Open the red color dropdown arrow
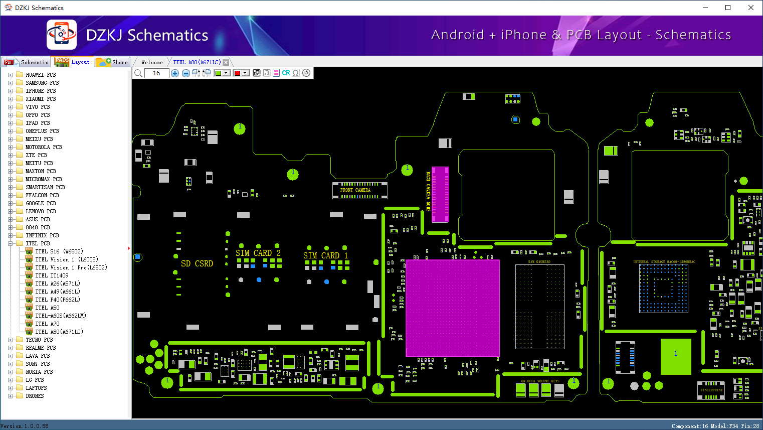The width and height of the screenshot is (763, 430). coord(245,73)
